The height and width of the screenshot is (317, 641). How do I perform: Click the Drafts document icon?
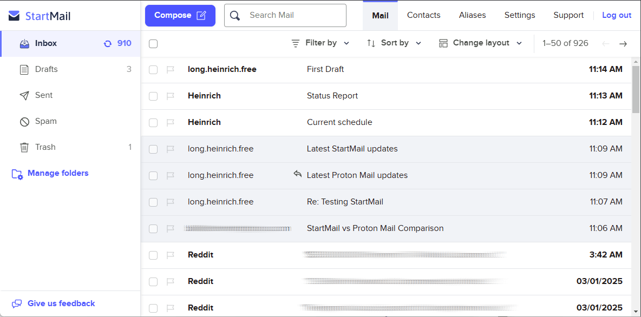(x=24, y=70)
